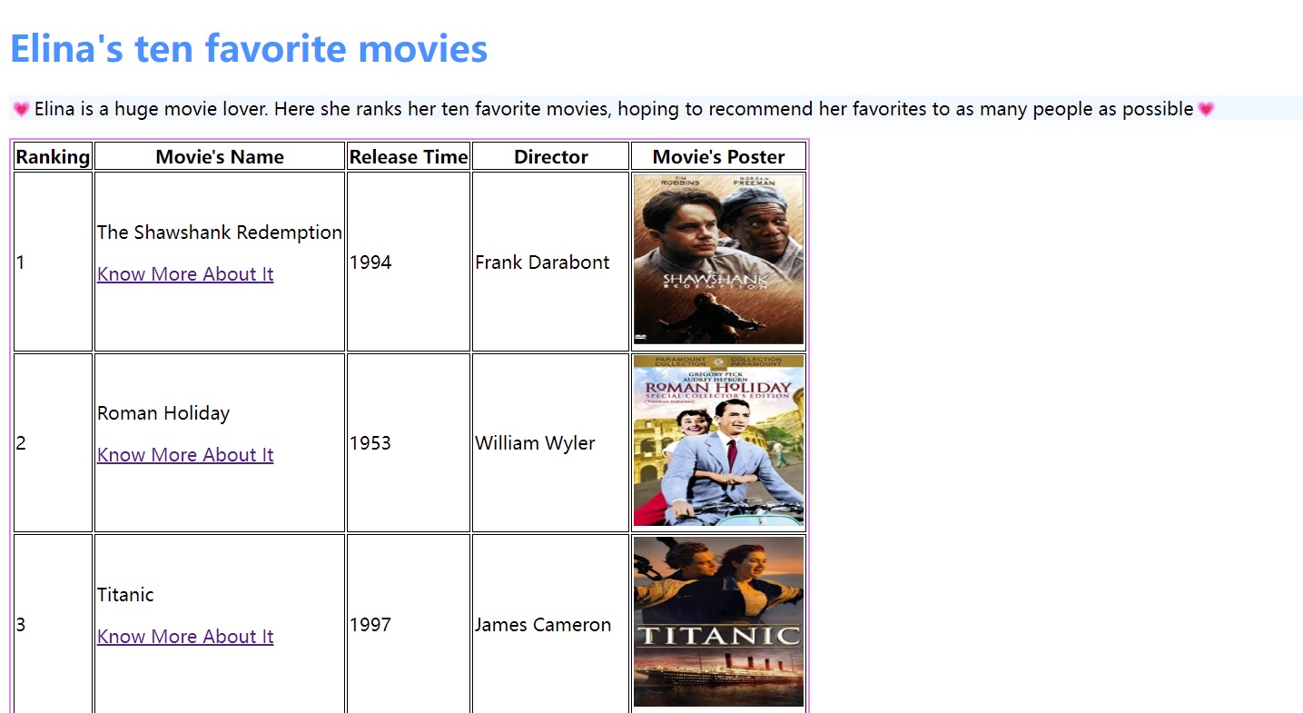Screen dimensions: 1303x713
Task: Click the Roman Holiday poster image
Action: tap(718, 441)
